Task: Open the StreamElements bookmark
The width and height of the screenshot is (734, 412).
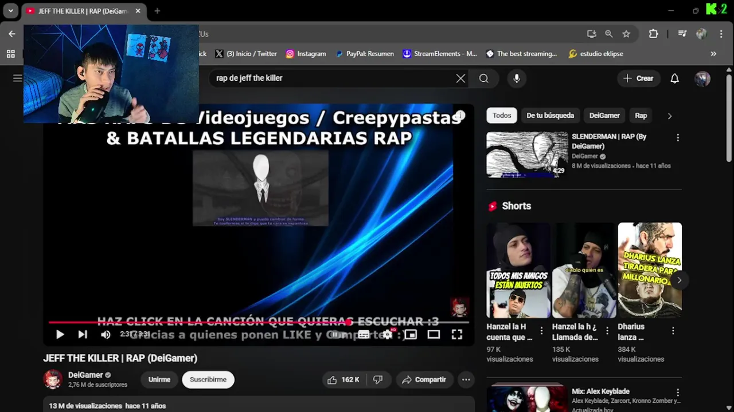Action: (x=440, y=54)
